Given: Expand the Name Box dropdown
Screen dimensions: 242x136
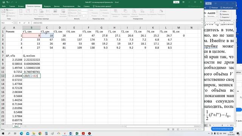Looking at the screenshot, I should [x=12, y=23].
